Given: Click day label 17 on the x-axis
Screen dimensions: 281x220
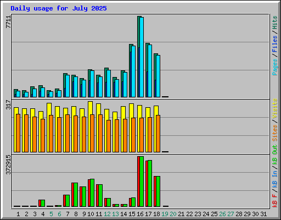Looking at the screenshot, I should [148, 214].
